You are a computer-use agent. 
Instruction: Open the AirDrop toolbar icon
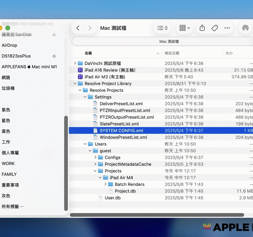pos(245,28)
